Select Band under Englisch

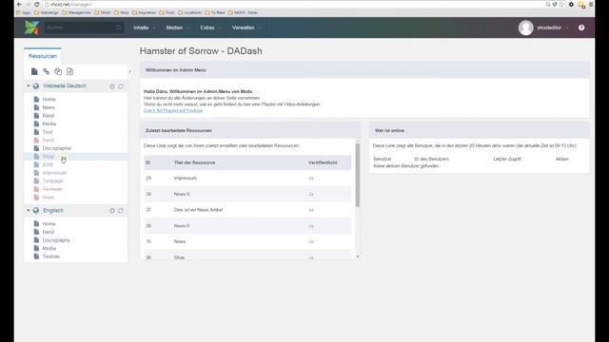pos(49,232)
